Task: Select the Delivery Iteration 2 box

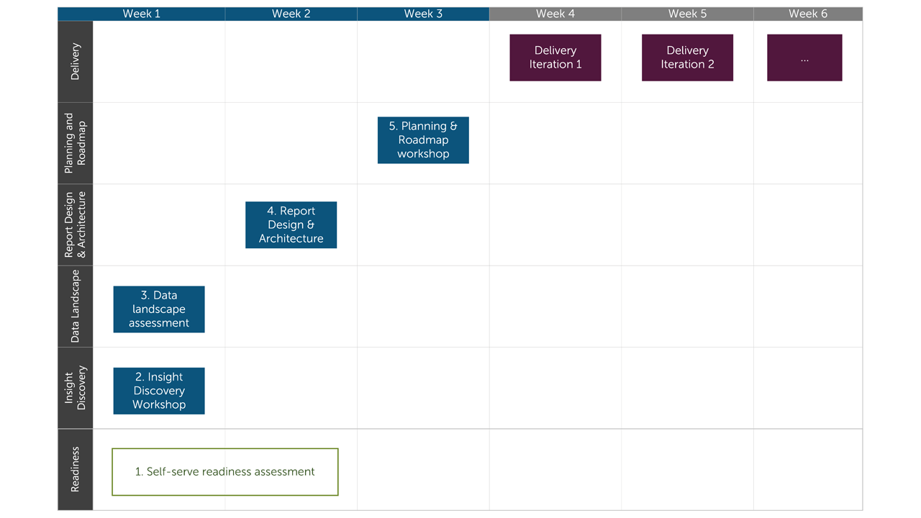Action: pyautogui.click(x=687, y=58)
